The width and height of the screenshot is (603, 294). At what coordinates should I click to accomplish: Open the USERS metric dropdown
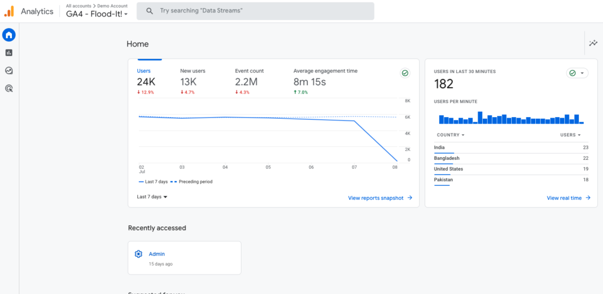pos(570,135)
